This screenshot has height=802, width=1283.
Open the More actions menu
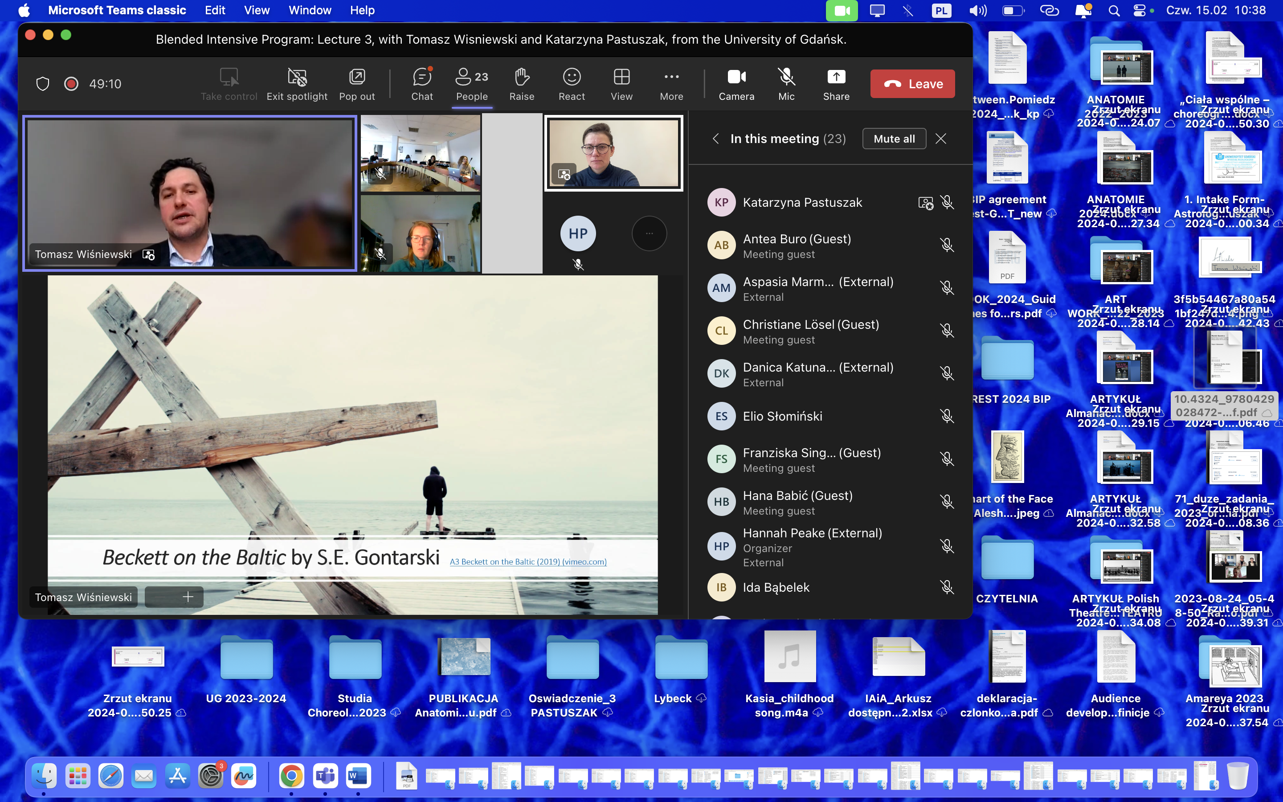click(x=671, y=84)
